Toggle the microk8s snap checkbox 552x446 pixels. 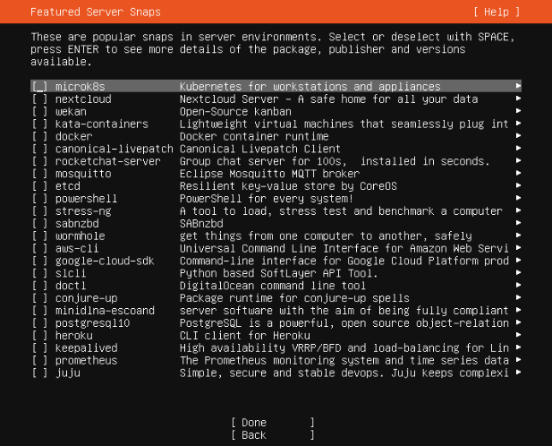pos(39,87)
